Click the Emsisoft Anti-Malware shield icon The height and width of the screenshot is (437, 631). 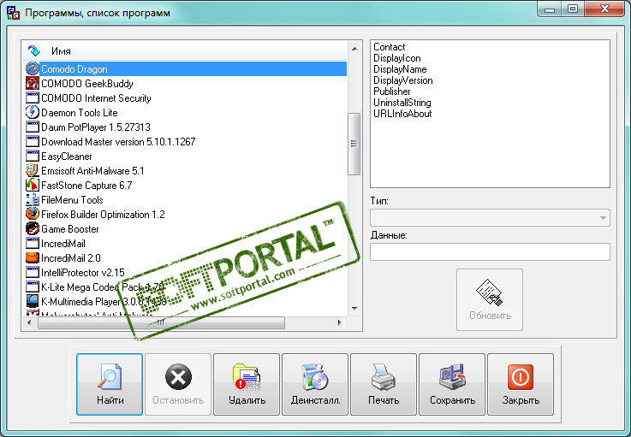33,170
